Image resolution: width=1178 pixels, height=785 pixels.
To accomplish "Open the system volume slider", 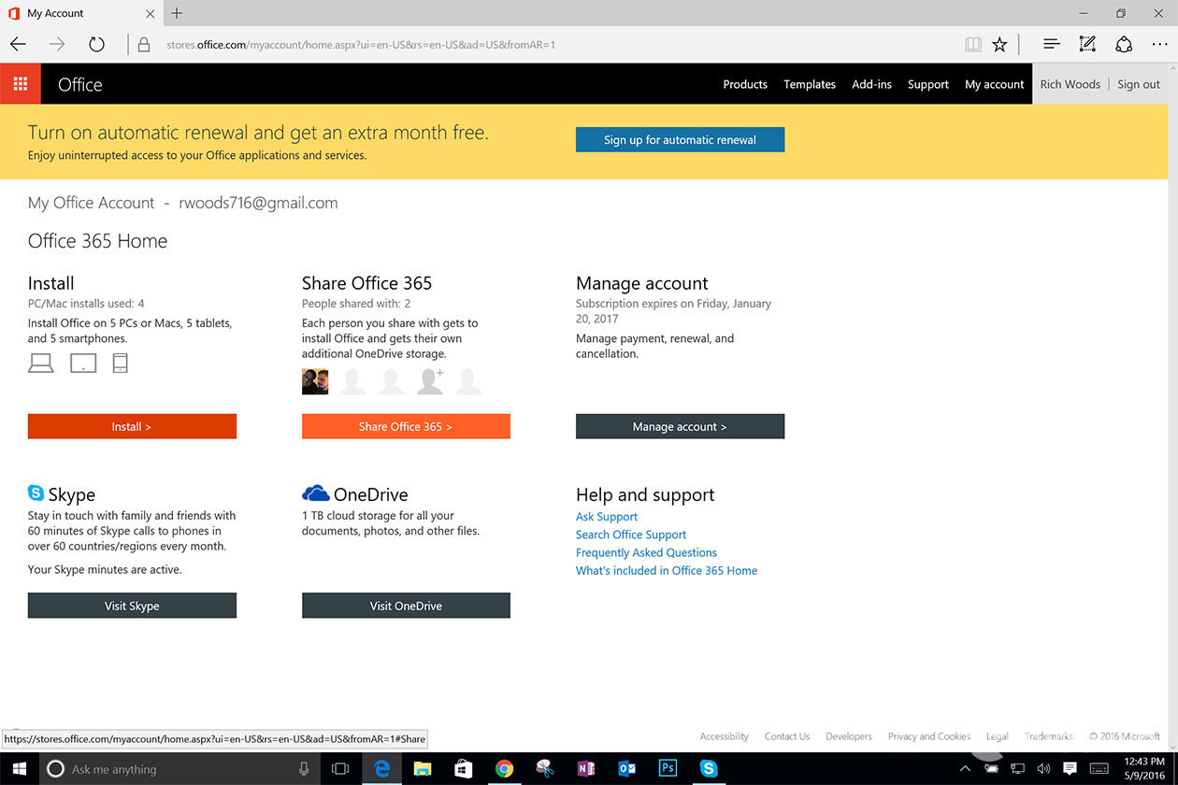I will click(x=1042, y=768).
